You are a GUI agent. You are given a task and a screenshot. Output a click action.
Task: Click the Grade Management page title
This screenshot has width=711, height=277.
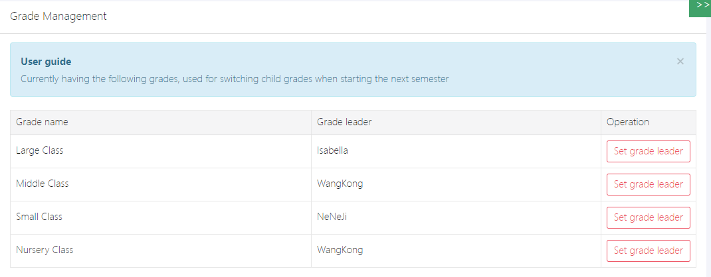[x=58, y=17]
